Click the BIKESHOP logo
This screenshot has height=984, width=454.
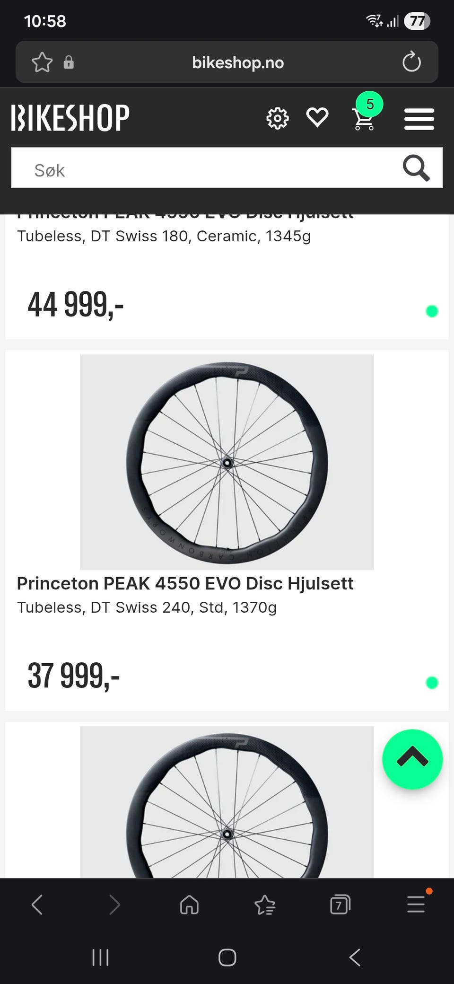coord(70,118)
